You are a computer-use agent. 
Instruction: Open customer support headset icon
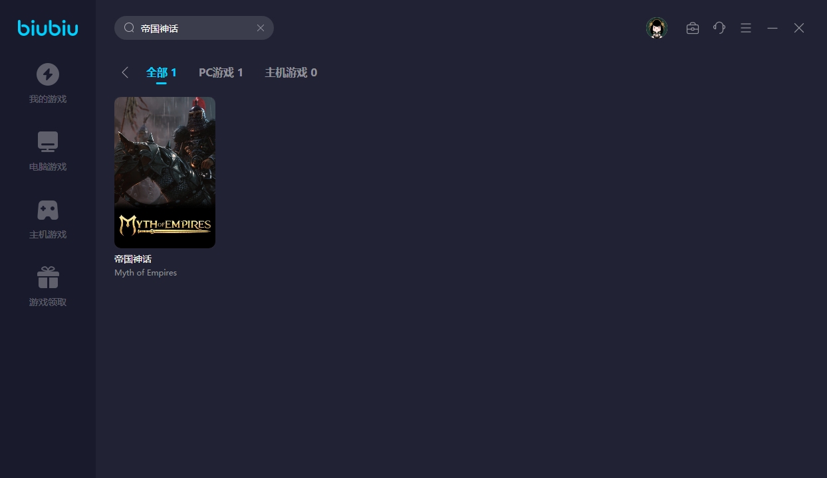point(719,28)
